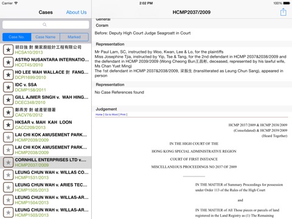Tap the share icon in top bar
The height and width of the screenshot is (219, 292).
click(x=283, y=12)
